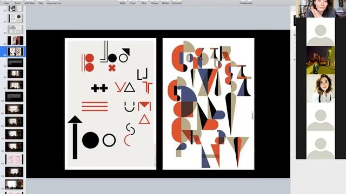Select the geometric symbols poster on the slide
This screenshot has height=194, width=346.
tap(110, 104)
